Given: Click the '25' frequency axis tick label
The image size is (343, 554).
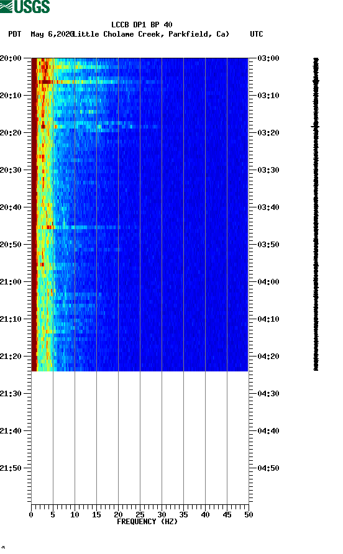Looking at the screenshot, I should (140, 515).
